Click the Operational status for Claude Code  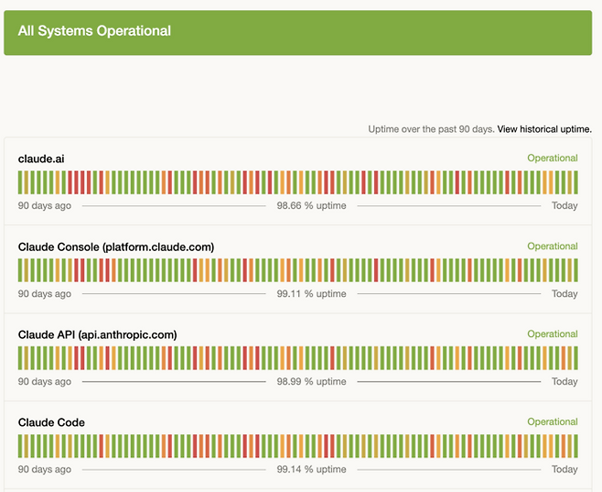(553, 421)
